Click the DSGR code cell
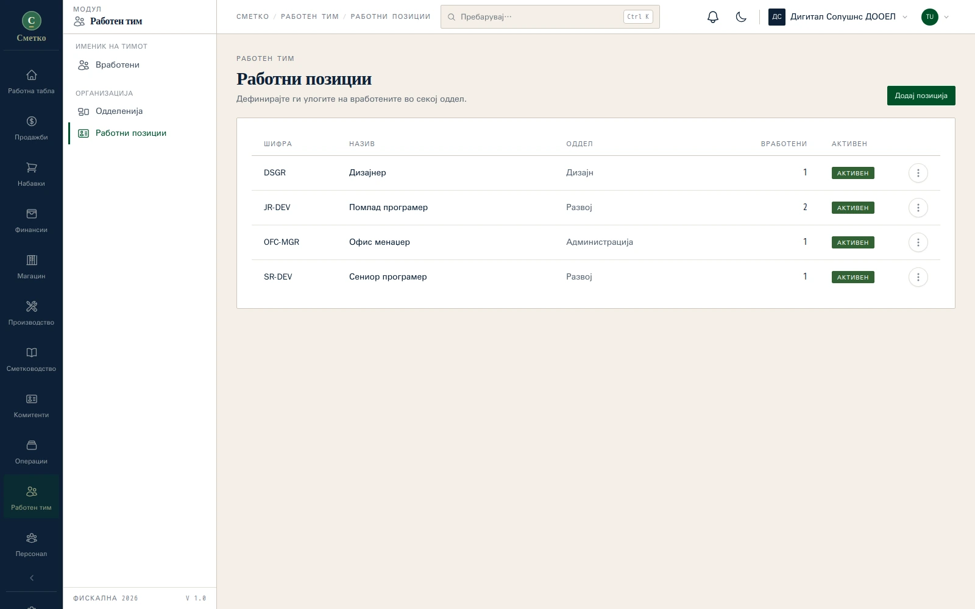 275,173
